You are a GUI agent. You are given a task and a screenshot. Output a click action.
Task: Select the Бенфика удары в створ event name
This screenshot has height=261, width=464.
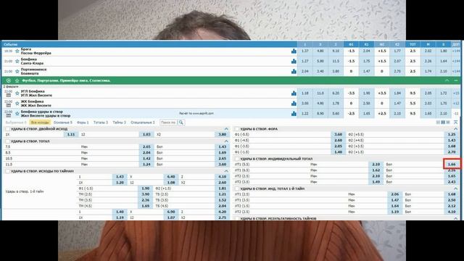[x=42, y=112]
